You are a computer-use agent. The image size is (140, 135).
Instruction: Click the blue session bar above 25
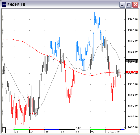coord(52,130)
